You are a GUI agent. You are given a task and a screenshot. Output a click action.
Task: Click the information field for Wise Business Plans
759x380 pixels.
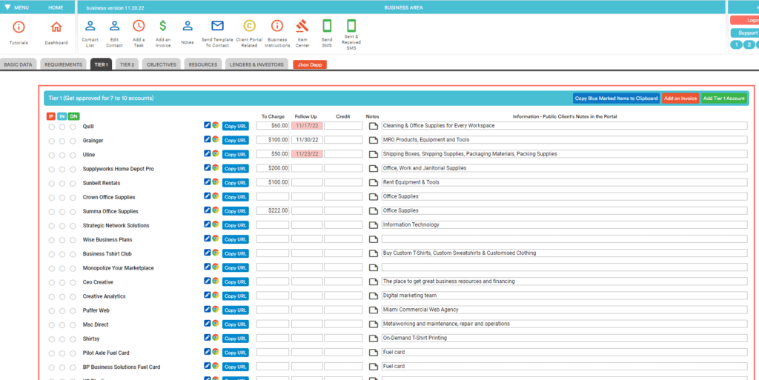click(x=564, y=239)
